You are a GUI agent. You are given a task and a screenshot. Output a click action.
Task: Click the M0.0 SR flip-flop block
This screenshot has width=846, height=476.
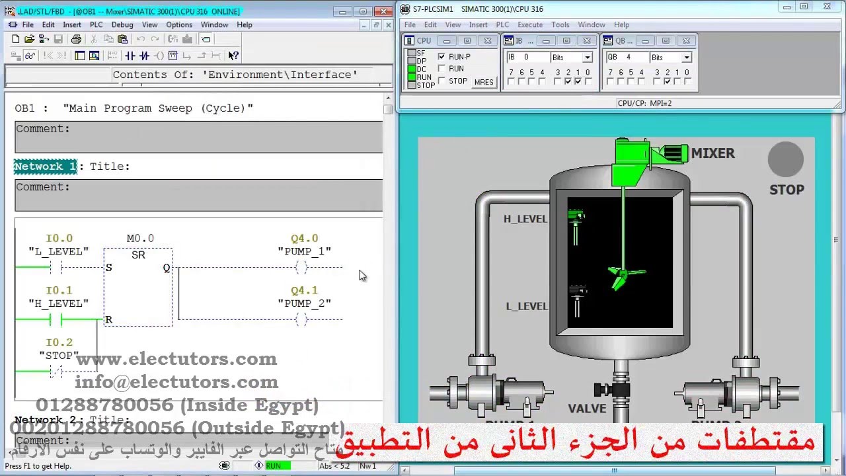(138, 287)
